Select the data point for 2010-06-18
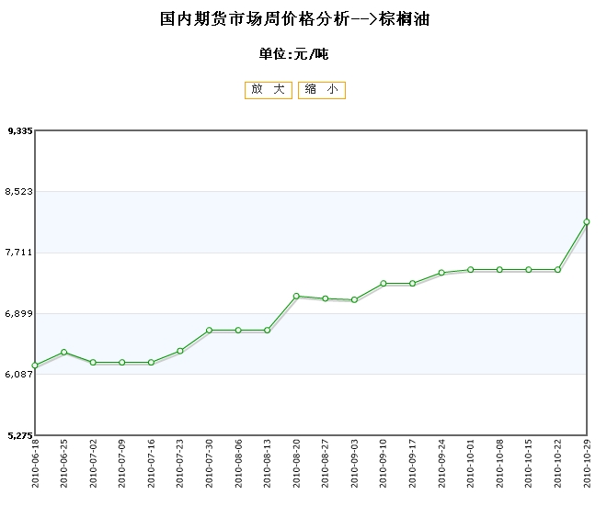The width and height of the screenshot is (607, 506). tap(35, 365)
